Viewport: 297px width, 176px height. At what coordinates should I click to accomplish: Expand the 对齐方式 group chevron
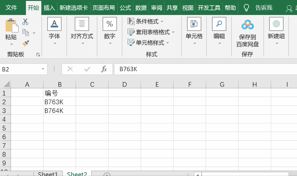coord(83,43)
